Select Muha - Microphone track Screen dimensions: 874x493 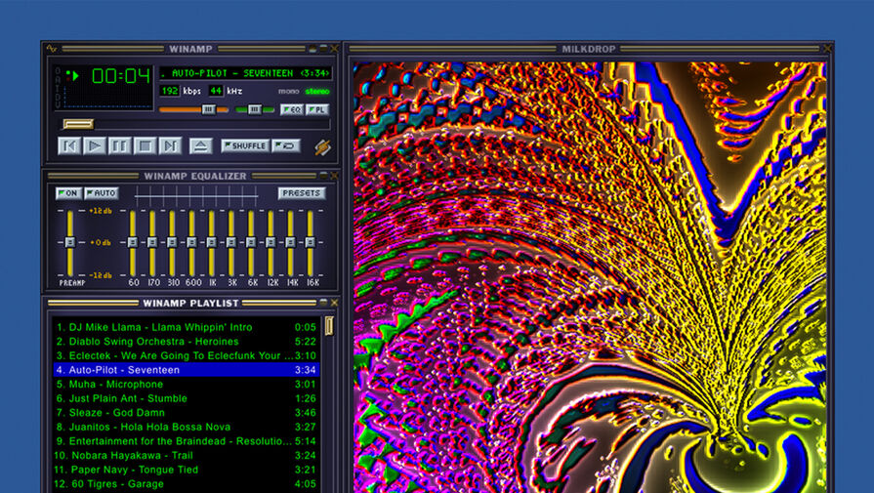click(187, 385)
